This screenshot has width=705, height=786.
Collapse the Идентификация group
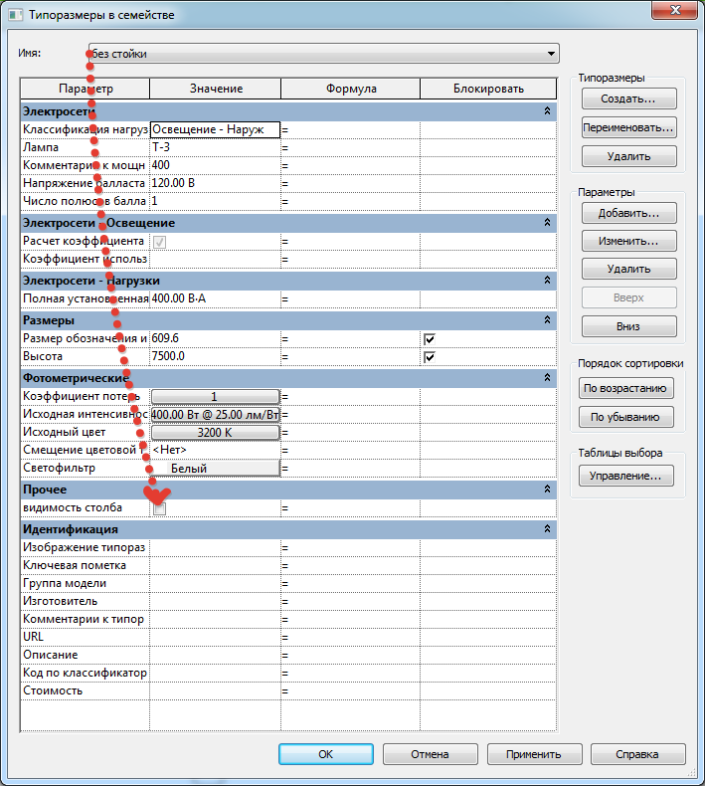547,529
